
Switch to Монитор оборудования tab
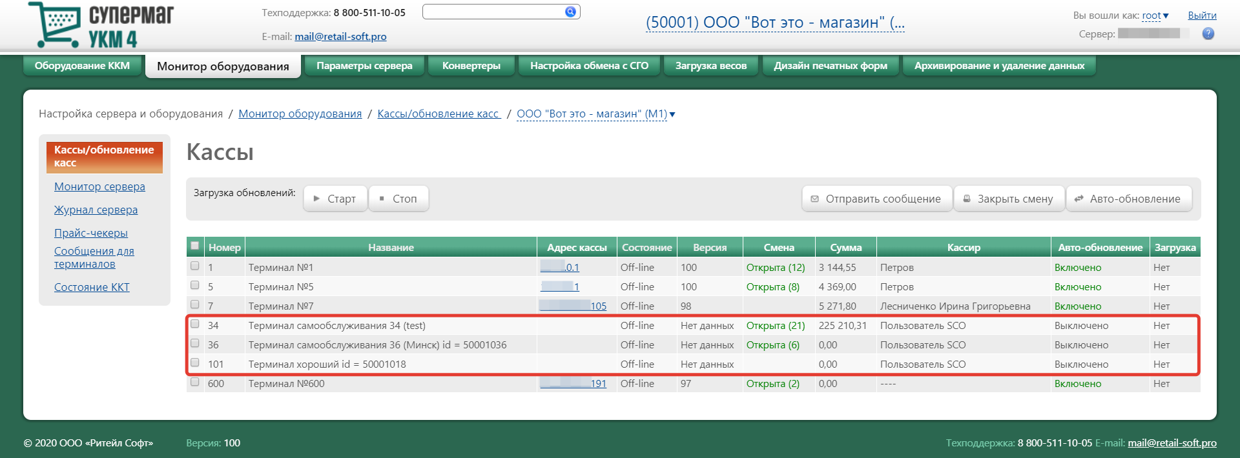223,66
